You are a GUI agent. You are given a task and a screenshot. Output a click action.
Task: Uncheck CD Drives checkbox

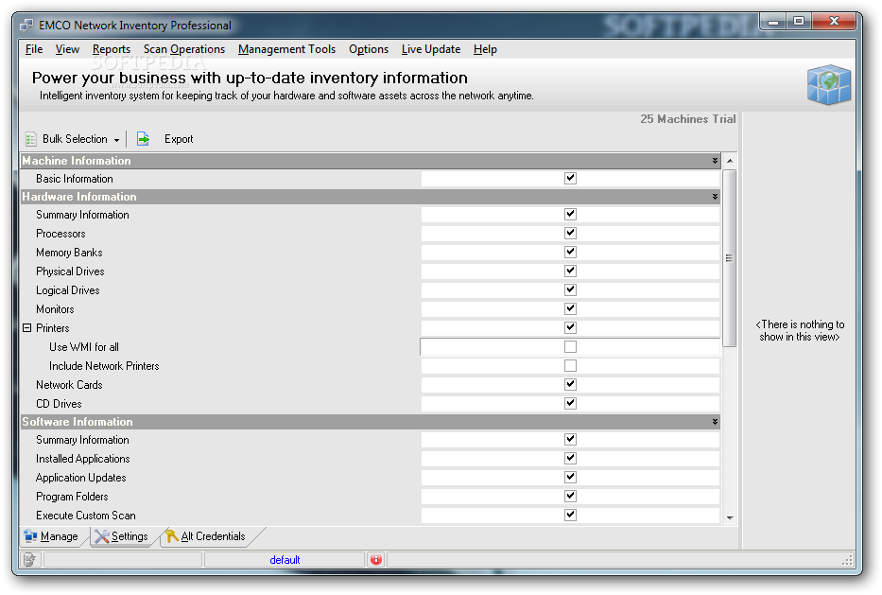570,404
